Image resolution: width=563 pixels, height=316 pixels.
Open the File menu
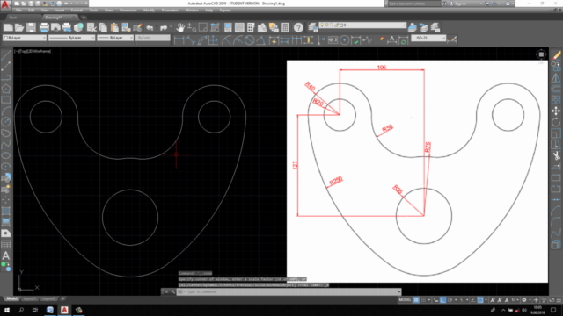pyautogui.click(x=18, y=11)
